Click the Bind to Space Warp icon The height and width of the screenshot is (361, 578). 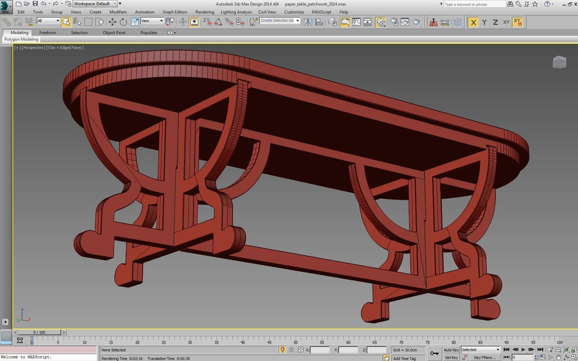[29, 22]
